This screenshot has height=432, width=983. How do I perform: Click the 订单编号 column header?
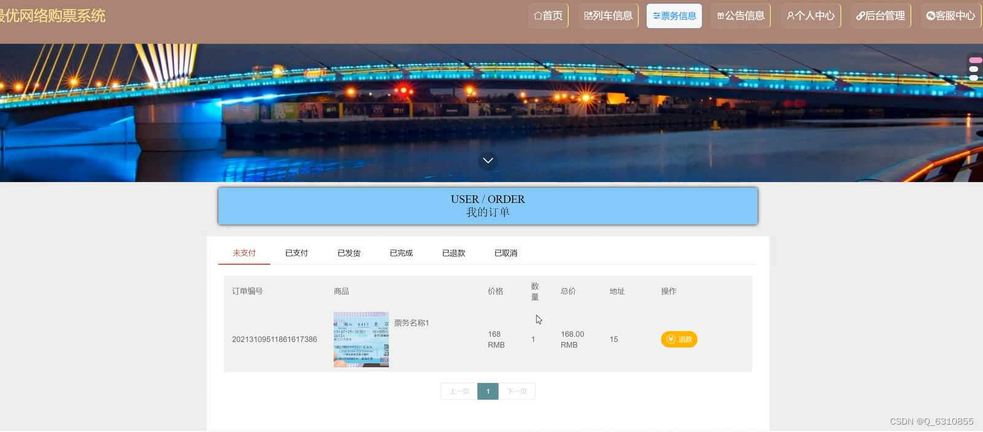click(248, 291)
